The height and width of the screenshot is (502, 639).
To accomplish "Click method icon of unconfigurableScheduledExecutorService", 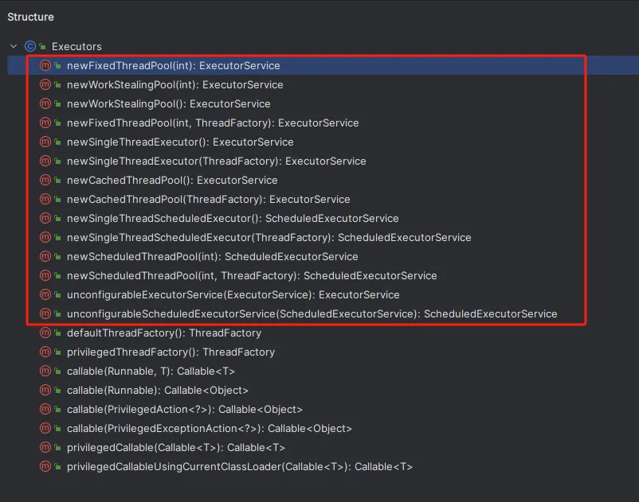I will 45,314.
